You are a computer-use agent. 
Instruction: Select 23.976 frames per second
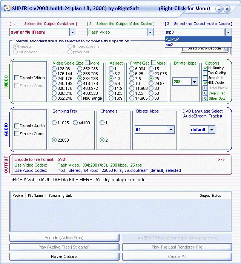point(151,74)
